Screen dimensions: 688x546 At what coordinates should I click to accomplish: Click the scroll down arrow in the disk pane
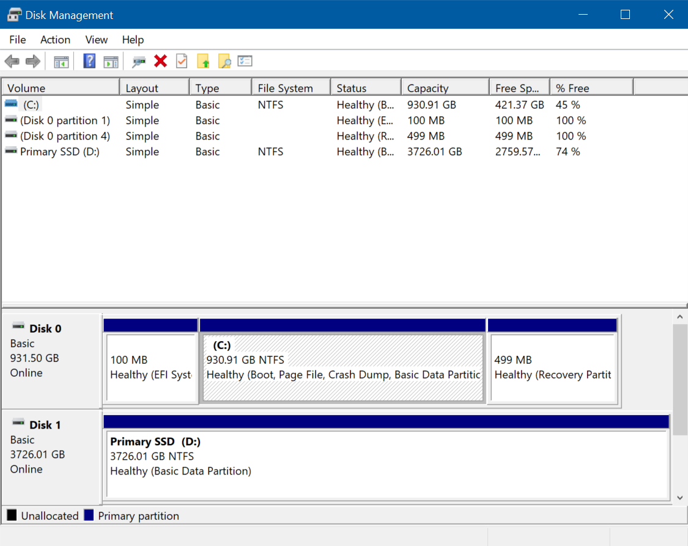[x=679, y=498]
